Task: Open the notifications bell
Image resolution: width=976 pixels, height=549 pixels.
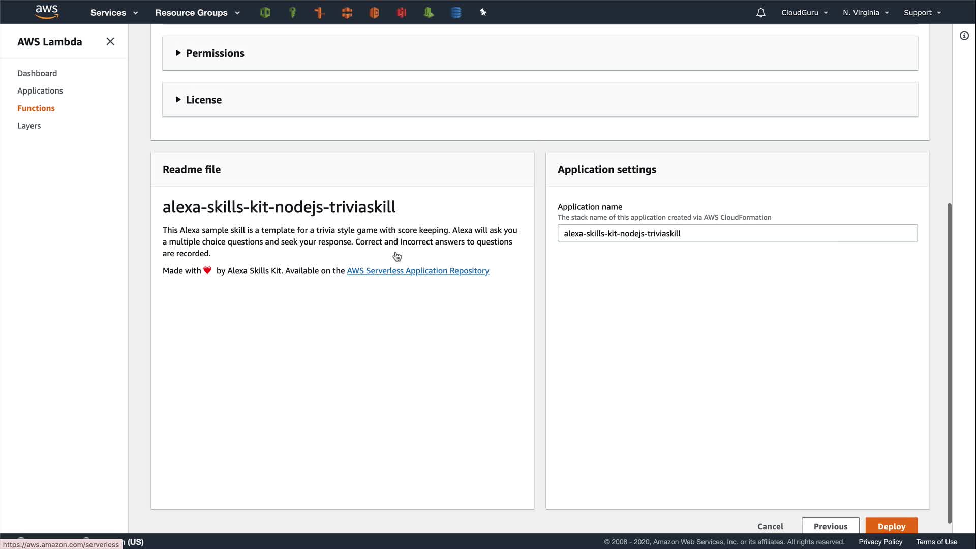Action: coord(760,13)
